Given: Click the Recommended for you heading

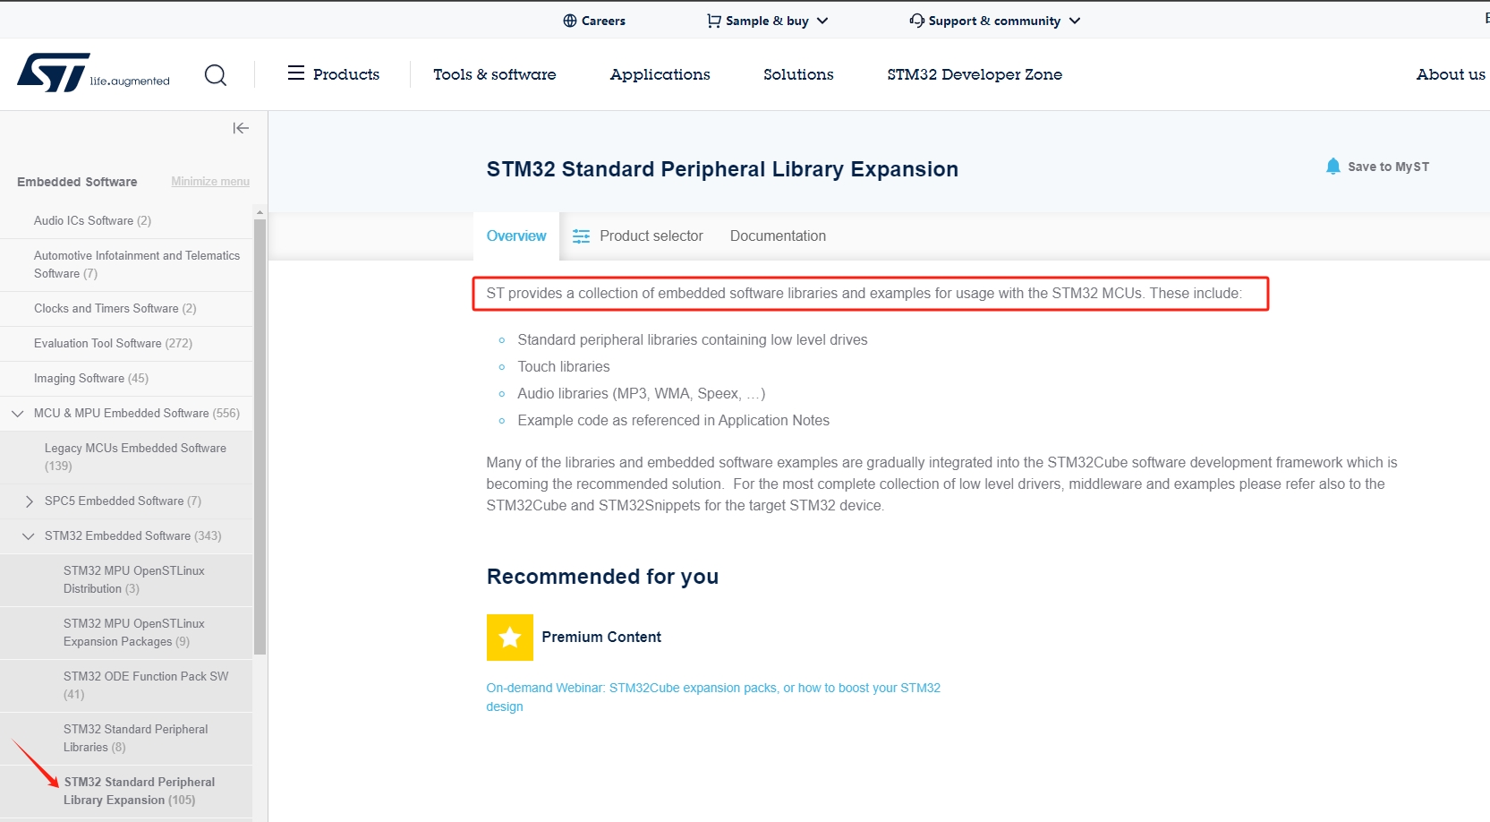Looking at the screenshot, I should pos(602,577).
